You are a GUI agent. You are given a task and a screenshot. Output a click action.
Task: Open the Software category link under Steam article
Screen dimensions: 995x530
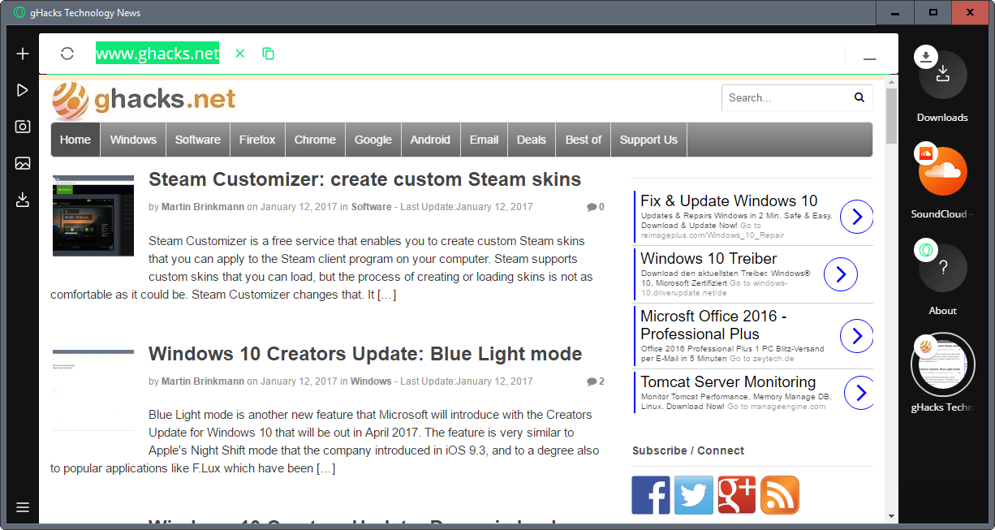pyautogui.click(x=372, y=207)
